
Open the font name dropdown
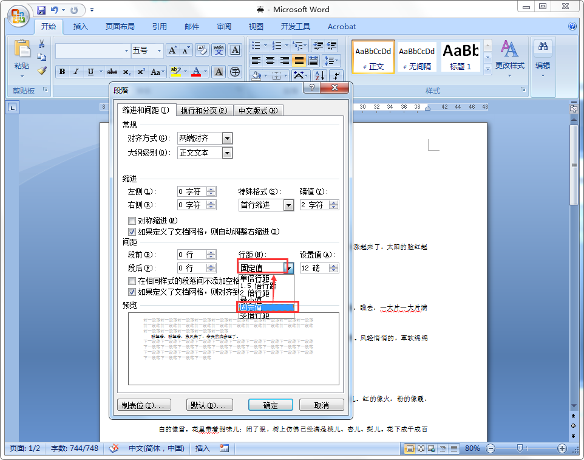[127, 50]
